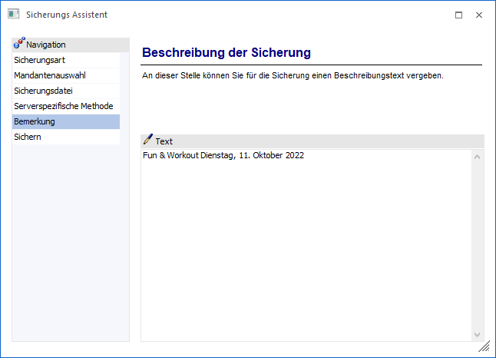
Task: Click the text area vertical scrollbar track
Action: tap(478, 246)
